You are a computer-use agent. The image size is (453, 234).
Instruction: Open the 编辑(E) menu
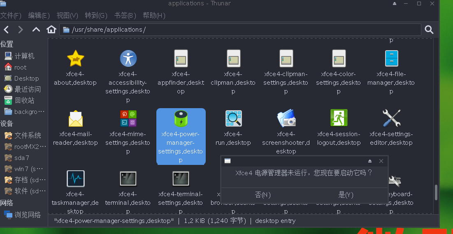39,16
